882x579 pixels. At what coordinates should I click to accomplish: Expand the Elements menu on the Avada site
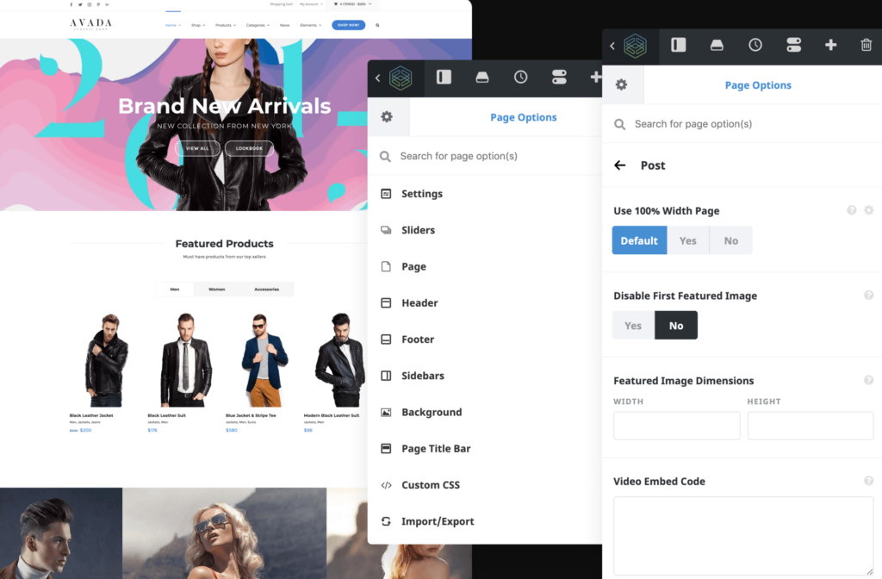pyautogui.click(x=310, y=25)
